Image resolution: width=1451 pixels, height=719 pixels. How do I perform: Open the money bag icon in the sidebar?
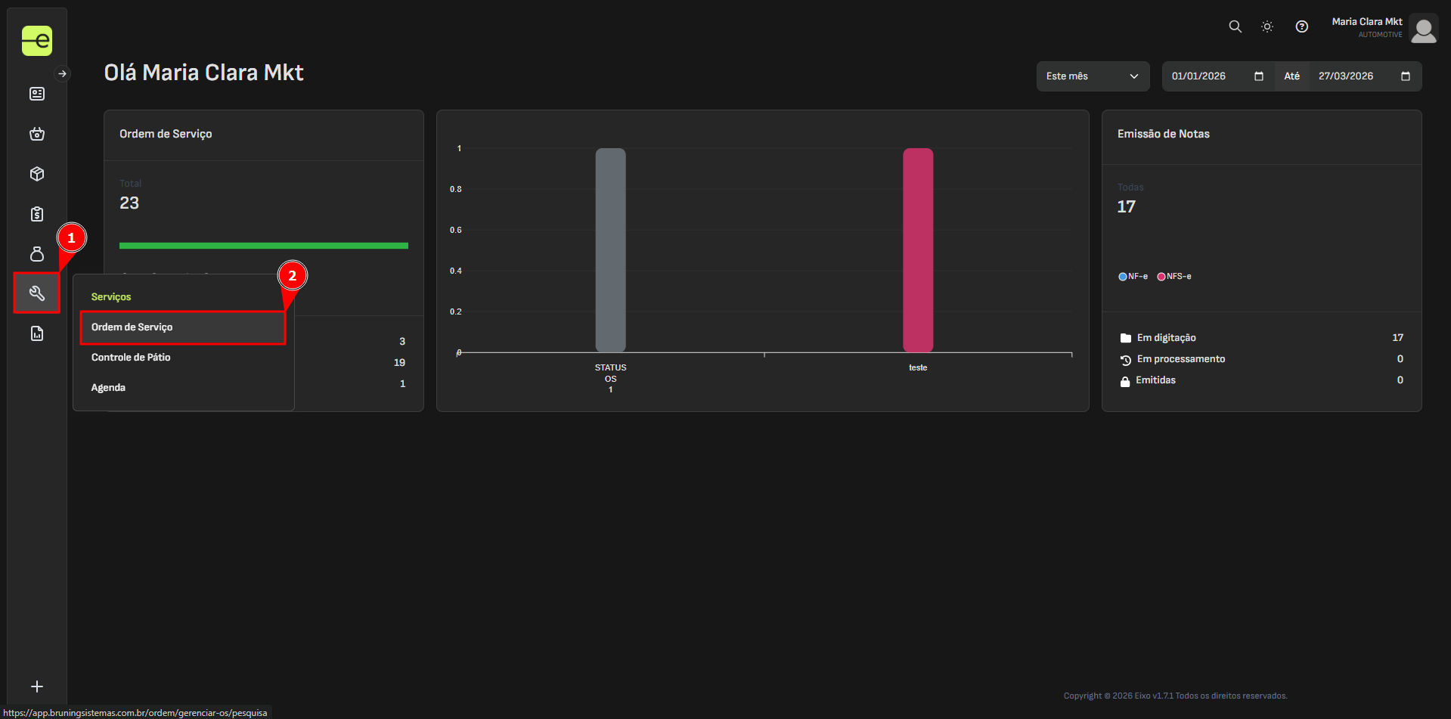[x=36, y=254]
